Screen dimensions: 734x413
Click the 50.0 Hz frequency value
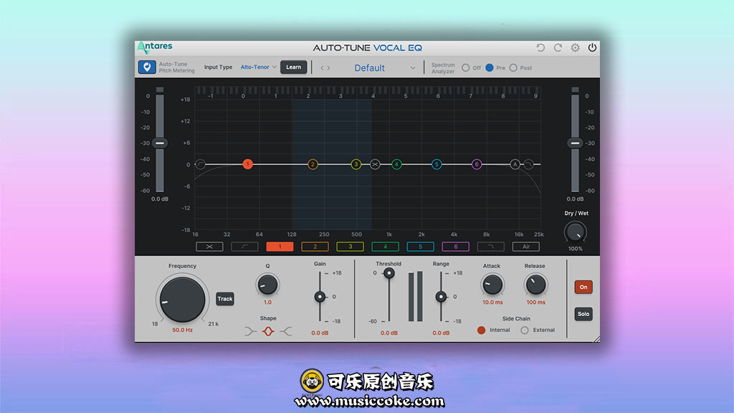point(182,330)
